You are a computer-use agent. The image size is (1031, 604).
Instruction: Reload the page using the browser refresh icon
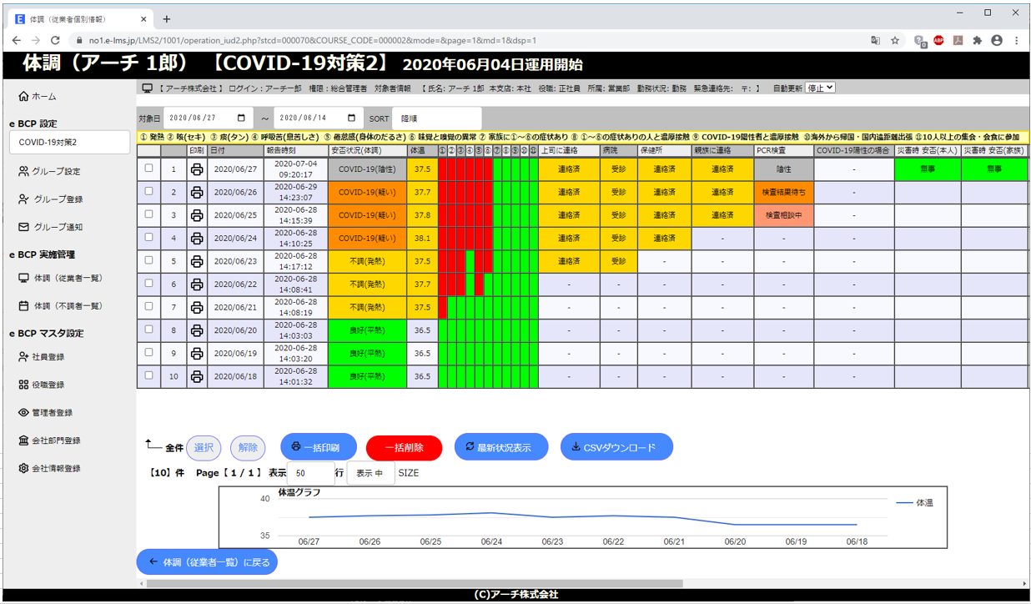coord(55,40)
